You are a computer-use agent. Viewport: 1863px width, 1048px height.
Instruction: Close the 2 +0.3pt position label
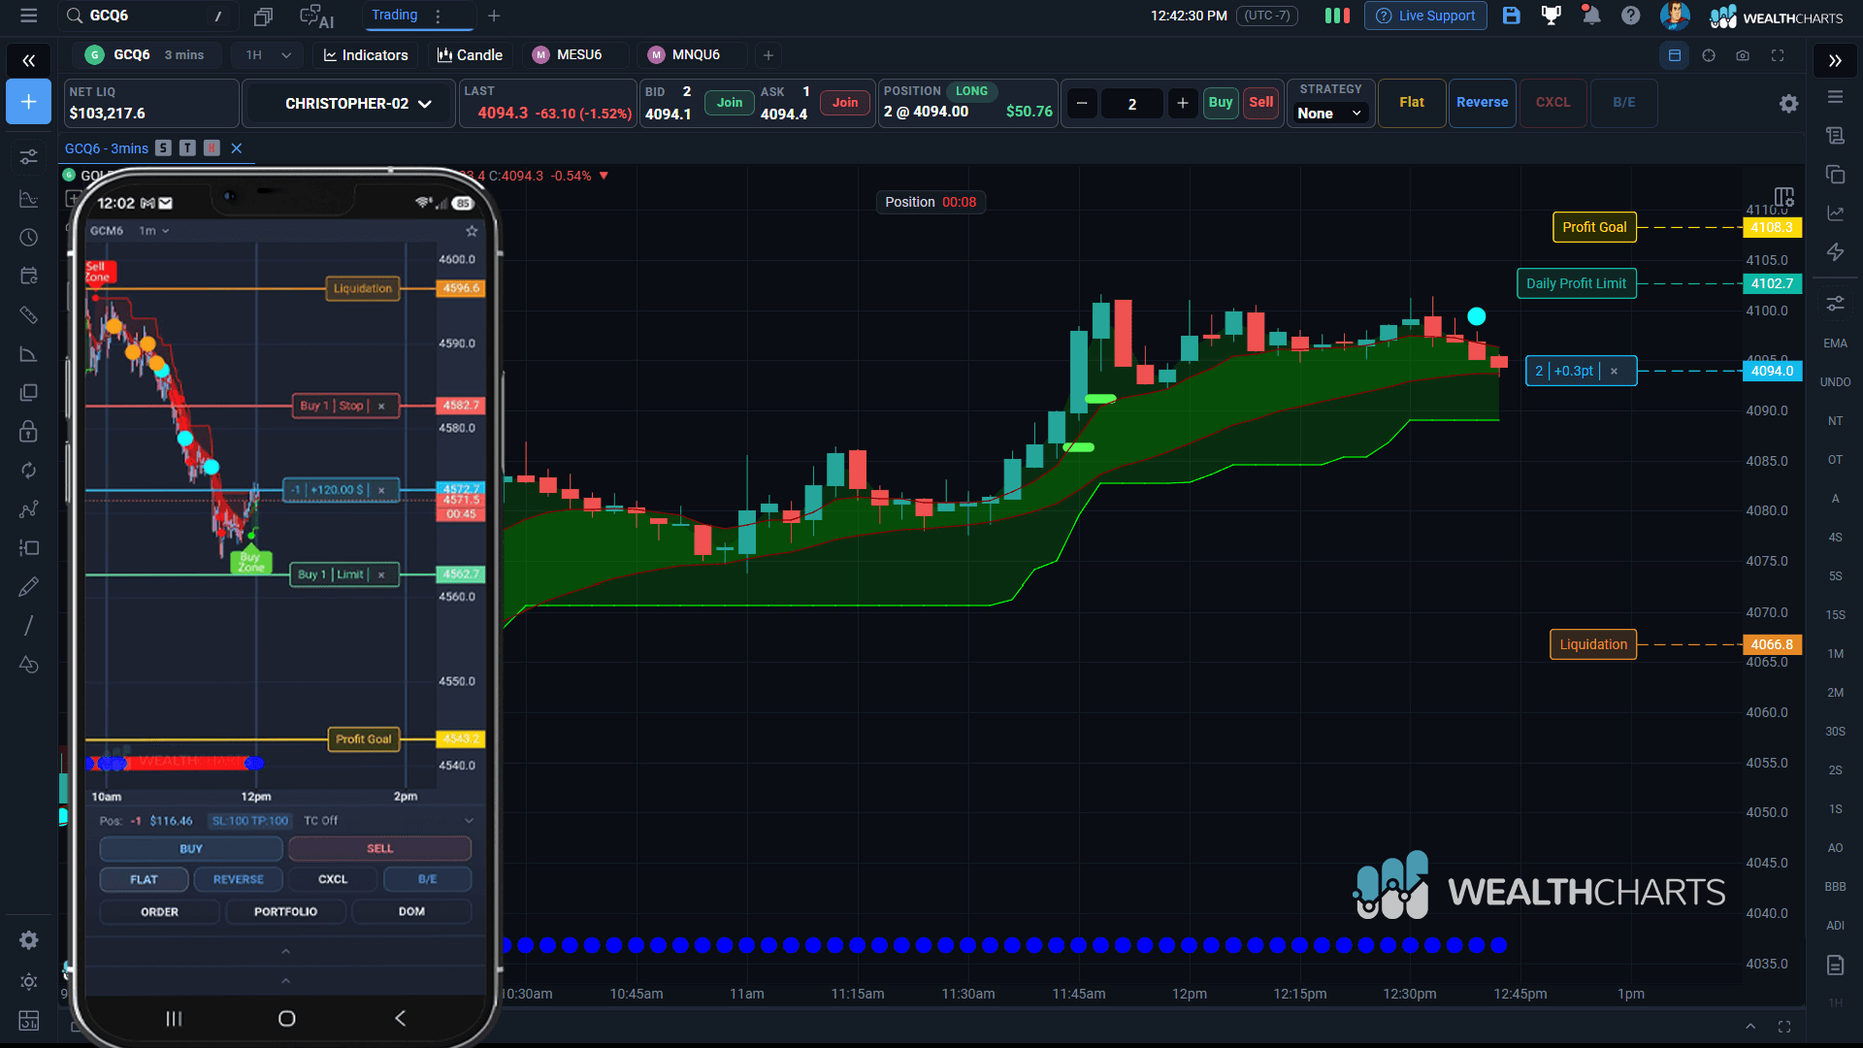pos(1614,371)
